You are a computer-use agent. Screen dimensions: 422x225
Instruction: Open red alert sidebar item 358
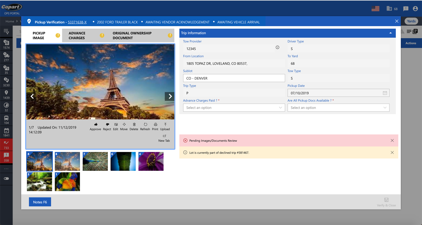coord(6,157)
